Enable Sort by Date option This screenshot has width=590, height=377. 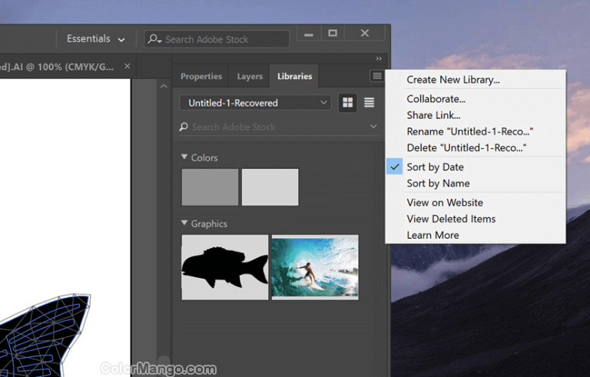point(435,167)
